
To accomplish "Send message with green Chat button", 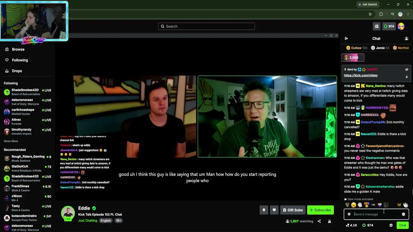I will pyautogui.click(x=402, y=225).
